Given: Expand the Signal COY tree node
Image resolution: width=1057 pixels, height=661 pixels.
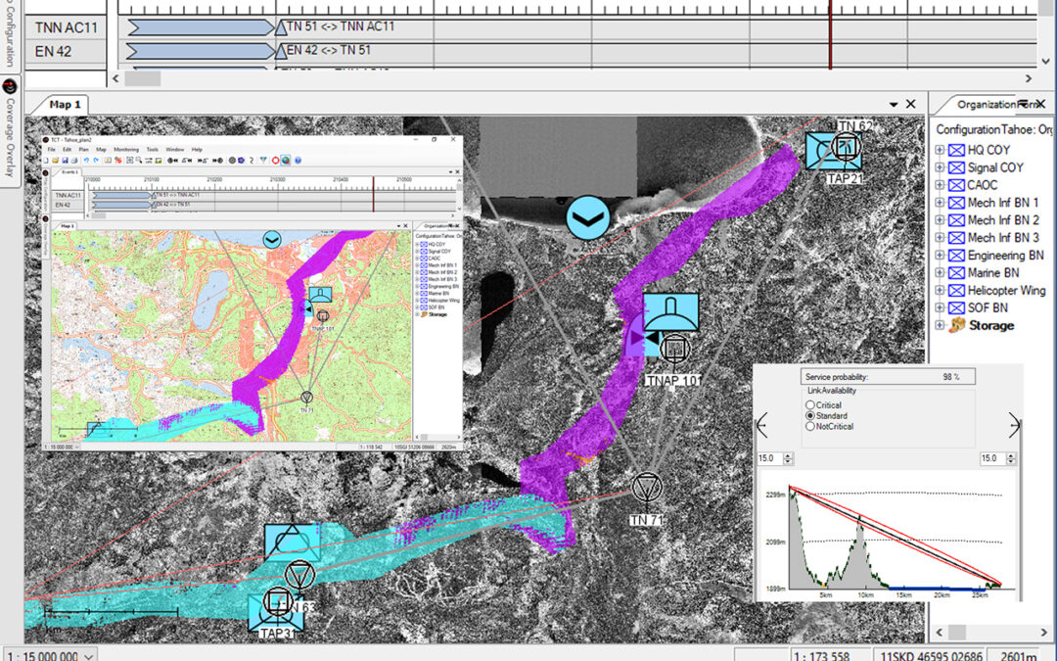Looking at the screenshot, I should coord(940,167).
